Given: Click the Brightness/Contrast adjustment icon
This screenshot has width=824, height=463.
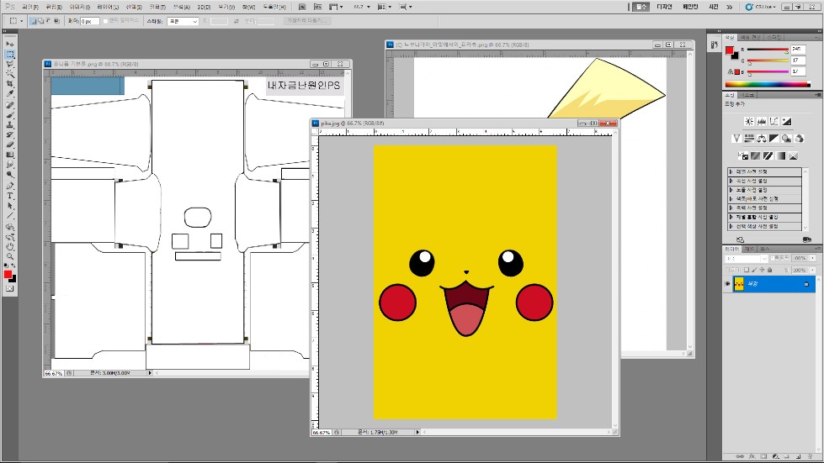Looking at the screenshot, I should (748, 122).
